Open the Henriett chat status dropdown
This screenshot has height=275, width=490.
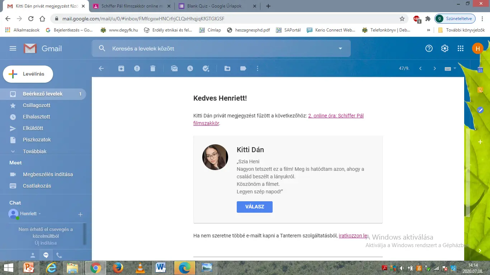[x=40, y=214]
